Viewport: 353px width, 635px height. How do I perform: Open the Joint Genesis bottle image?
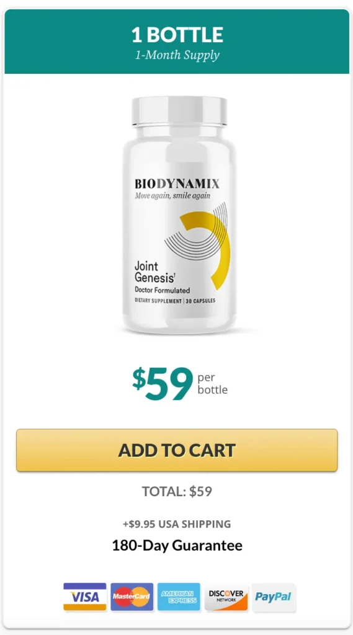(179, 213)
